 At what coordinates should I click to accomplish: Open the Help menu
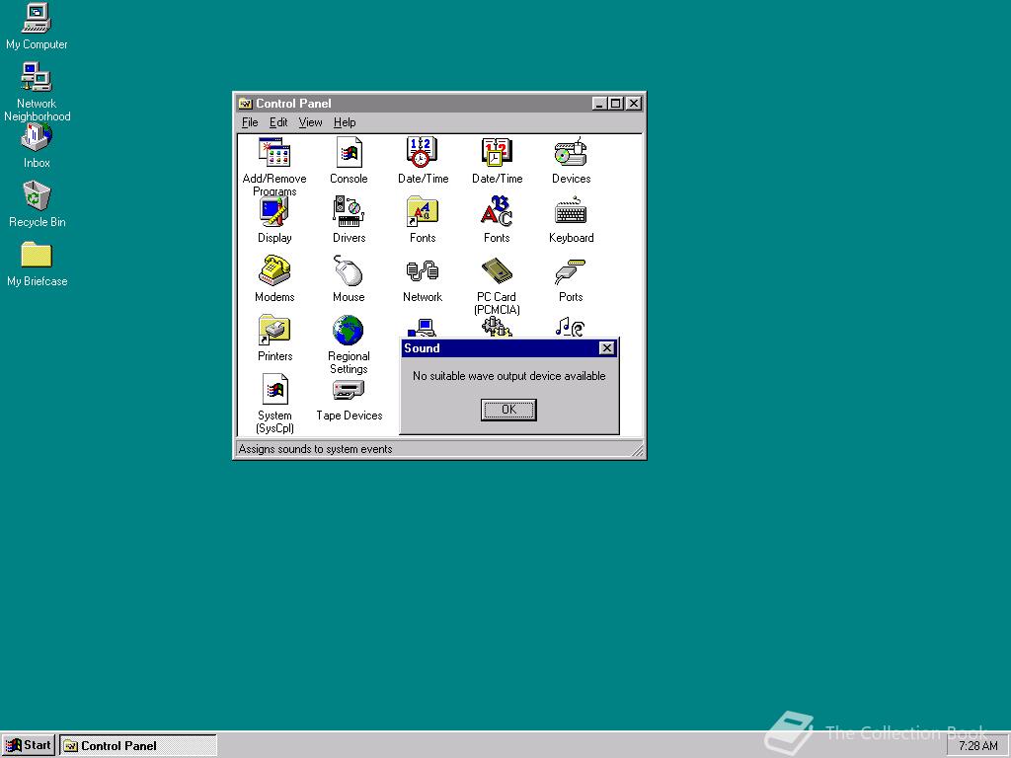(x=345, y=122)
